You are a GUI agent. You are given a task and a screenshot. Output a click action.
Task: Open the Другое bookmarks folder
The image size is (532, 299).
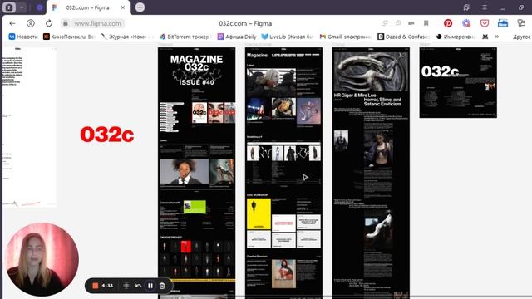pyautogui.click(x=521, y=37)
